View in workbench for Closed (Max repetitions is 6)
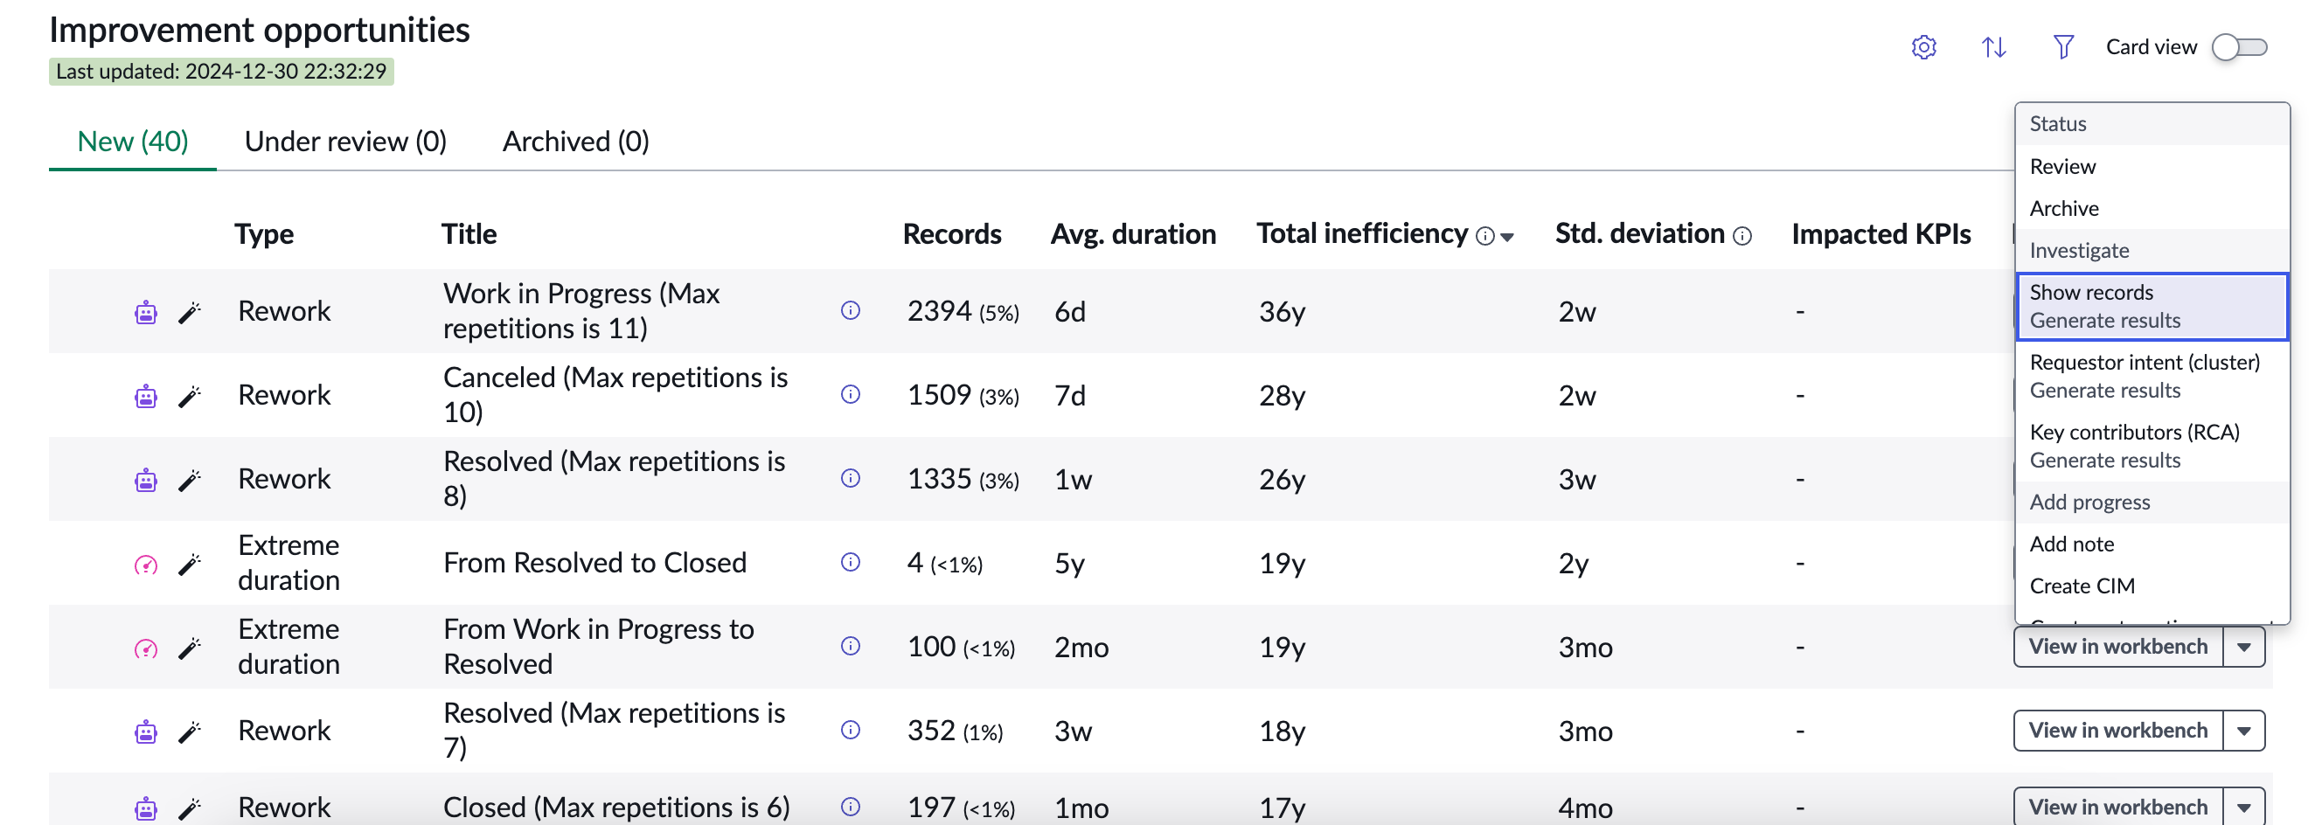The height and width of the screenshot is (825, 2315). (x=2117, y=806)
